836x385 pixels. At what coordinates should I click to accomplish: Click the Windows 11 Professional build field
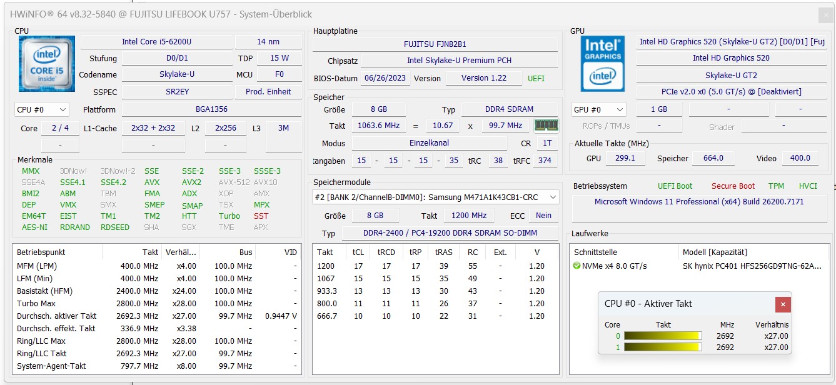698,202
